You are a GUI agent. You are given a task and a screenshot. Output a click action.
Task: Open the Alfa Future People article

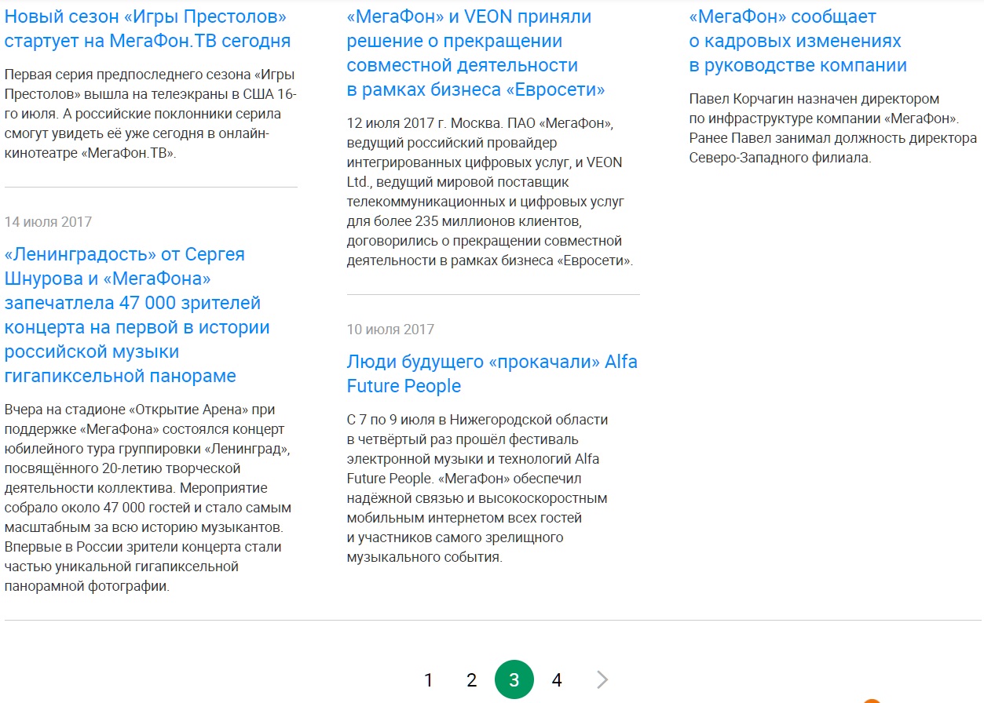pos(492,373)
